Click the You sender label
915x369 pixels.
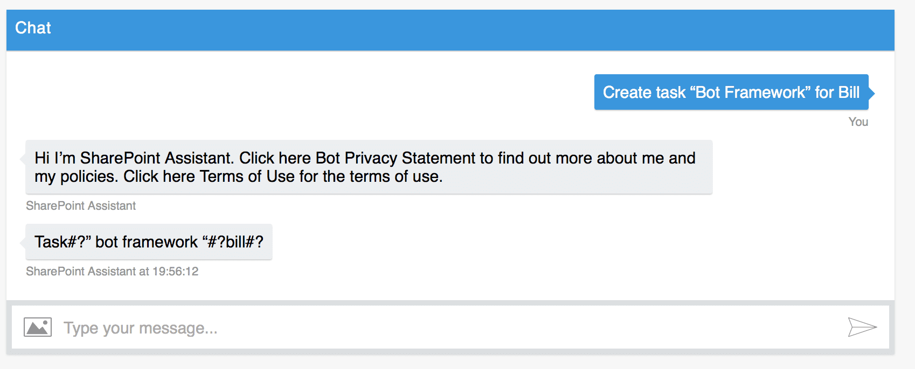pyautogui.click(x=858, y=122)
